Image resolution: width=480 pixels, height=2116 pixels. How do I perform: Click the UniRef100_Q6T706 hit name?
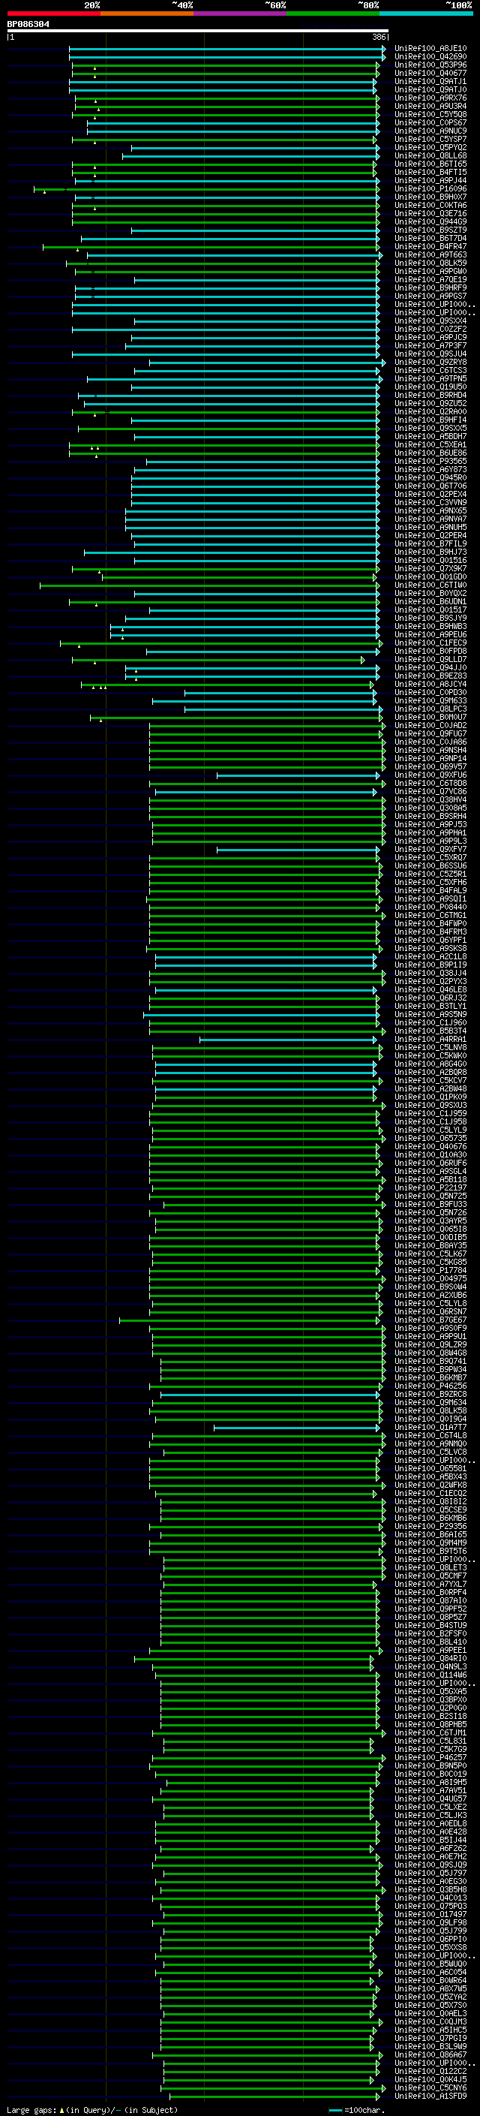[x=430, y=486]
